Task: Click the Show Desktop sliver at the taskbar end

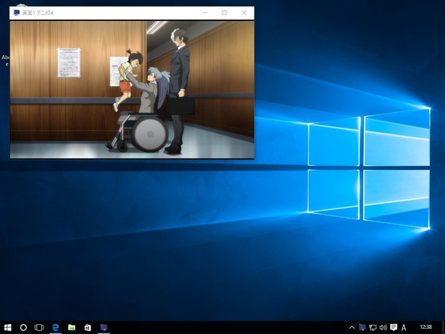Action: [443, 327]
